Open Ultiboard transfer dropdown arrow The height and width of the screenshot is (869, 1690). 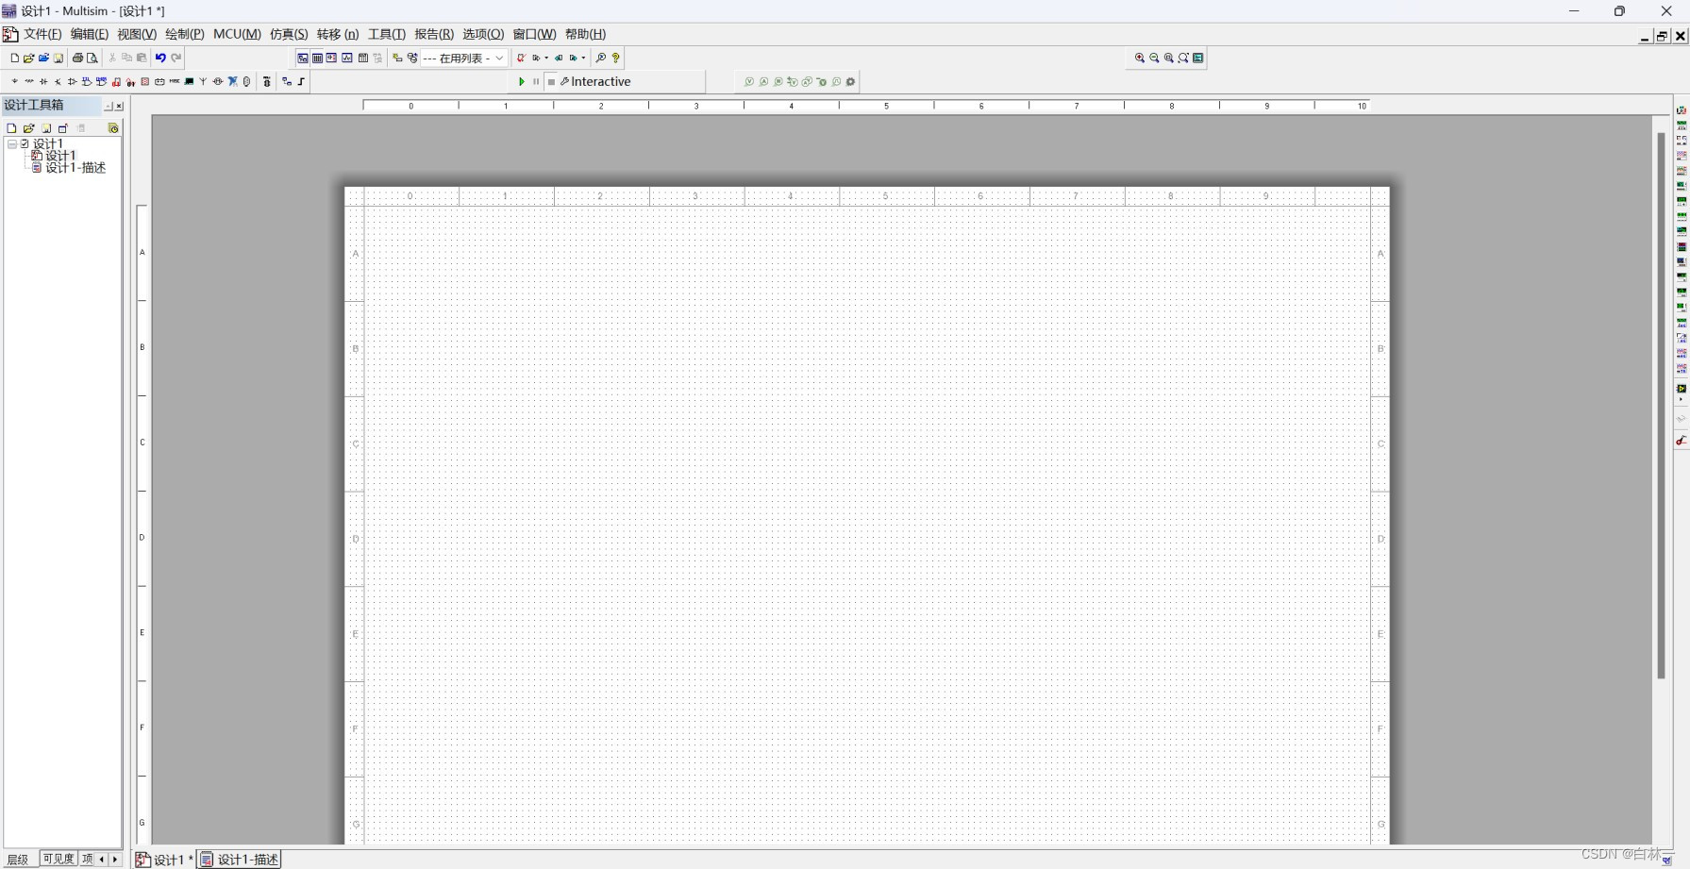[x=584, y=58]
